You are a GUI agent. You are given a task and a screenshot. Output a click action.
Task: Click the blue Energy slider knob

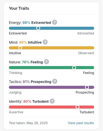point(38,28)
